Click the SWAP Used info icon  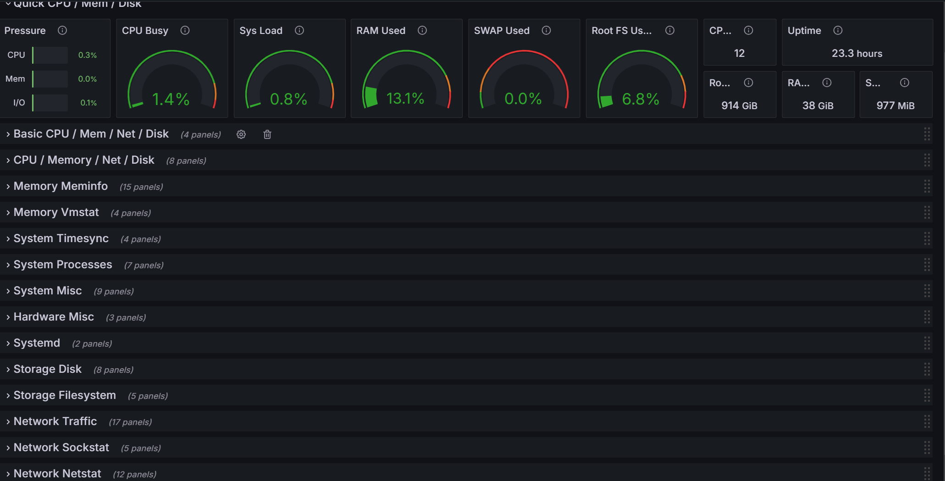coord(546,30)
